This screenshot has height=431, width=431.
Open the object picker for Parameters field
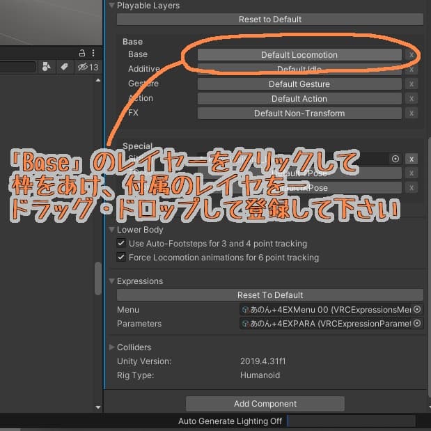417,323
